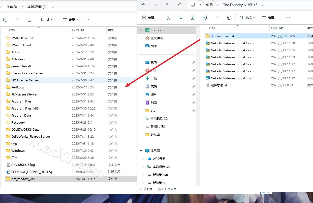Click Delete trash icon in NUKE window

coord(229,18)
